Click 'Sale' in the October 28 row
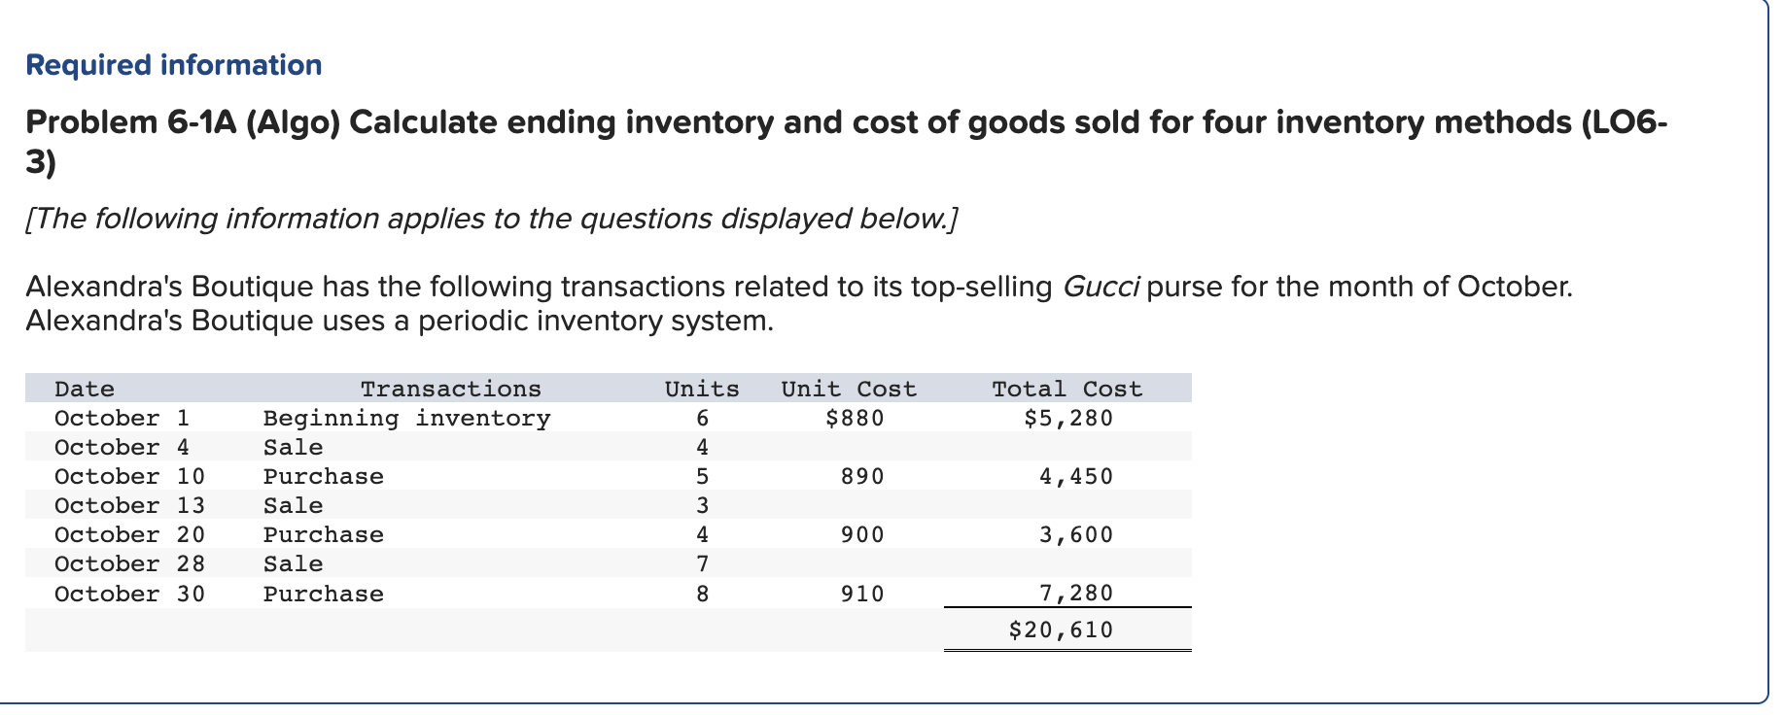This screenshot has height=715, width=1783. [x=294, y=564]
